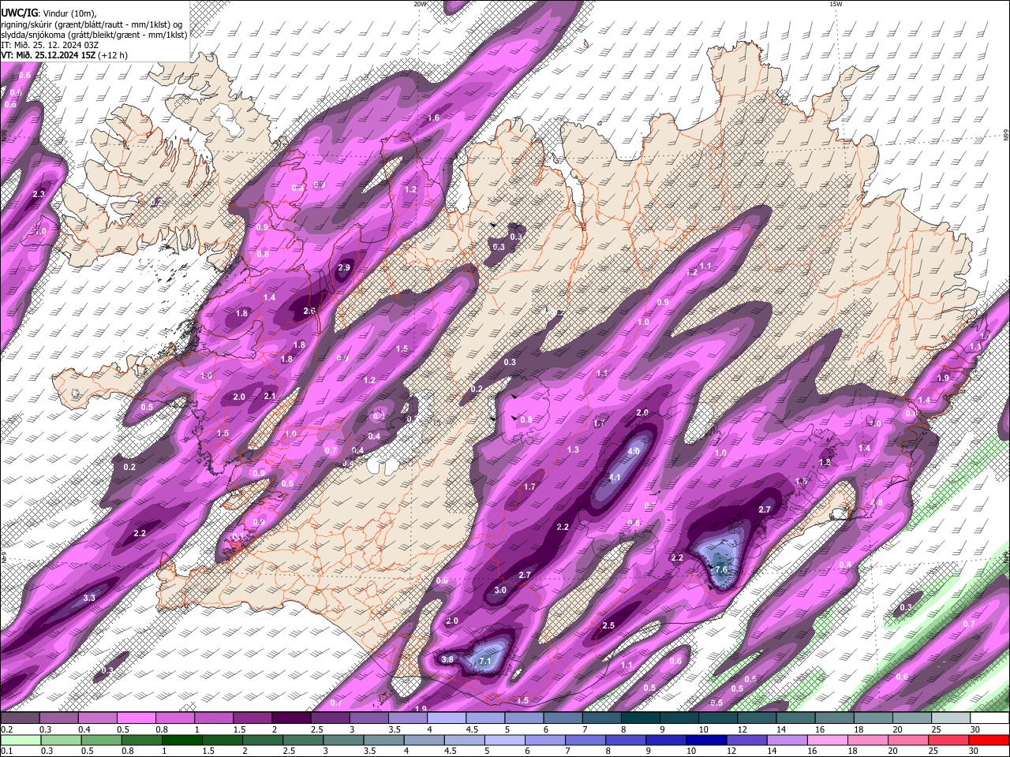Click the valid time "VT: Mið. 25.12.2024 15Z (+12 h)"
The image size is (1010, 757).
pyautogui.click(x=65, y=55)
